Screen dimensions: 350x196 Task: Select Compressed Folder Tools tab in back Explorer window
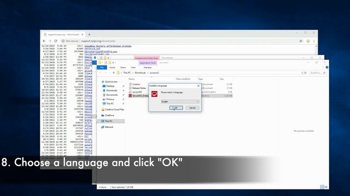pyautogui.click(x=147, y=58)
